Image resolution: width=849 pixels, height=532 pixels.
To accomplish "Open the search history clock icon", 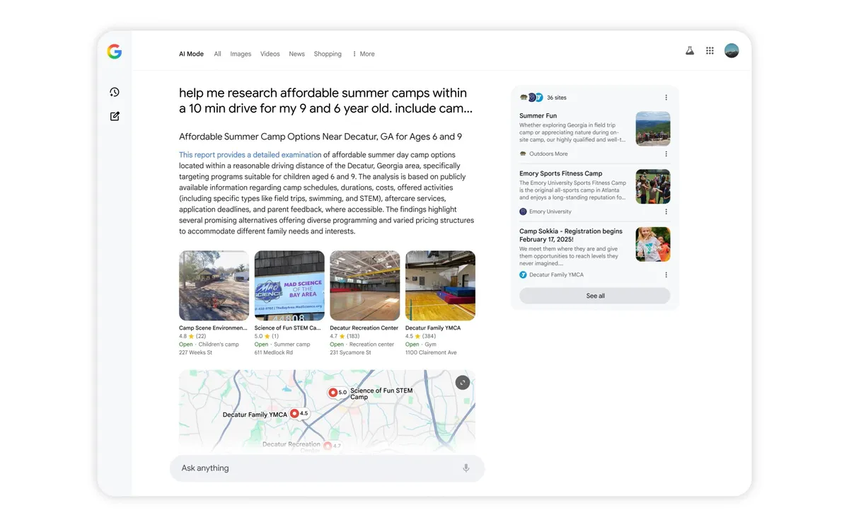I will 115,92.
